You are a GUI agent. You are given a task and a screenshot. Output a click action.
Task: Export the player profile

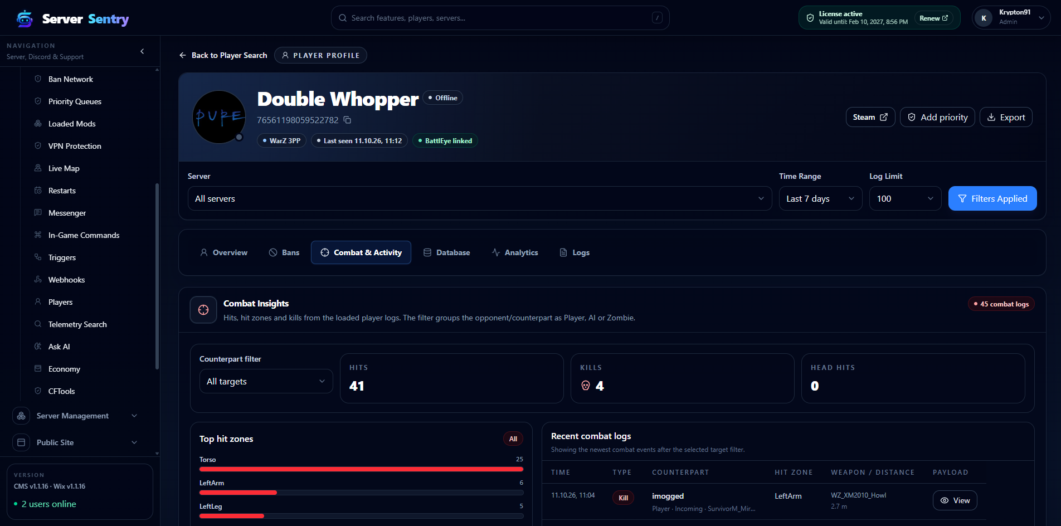tap(1006, 117)
